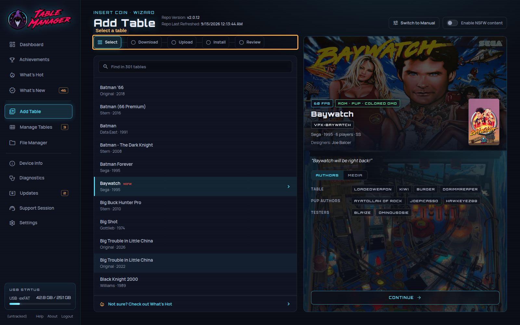520x325 pixels.
Task: Click the Logout link
Action: coord(67,316)
